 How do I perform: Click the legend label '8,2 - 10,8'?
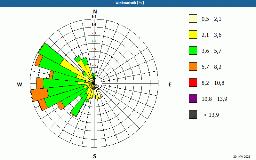[213, 83]
